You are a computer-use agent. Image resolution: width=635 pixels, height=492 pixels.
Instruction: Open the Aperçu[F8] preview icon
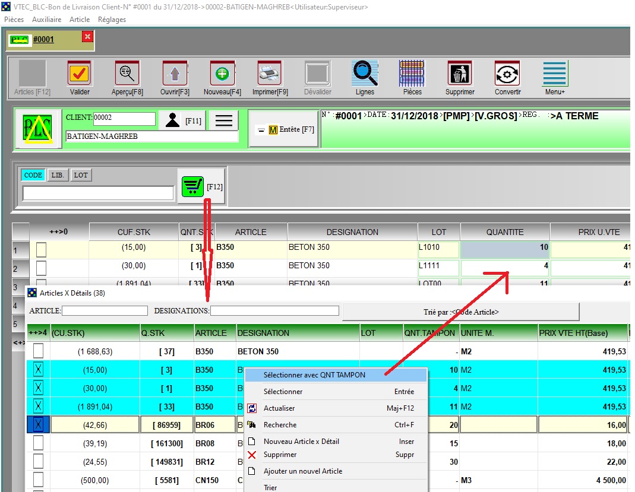click(x=127, y=74)
